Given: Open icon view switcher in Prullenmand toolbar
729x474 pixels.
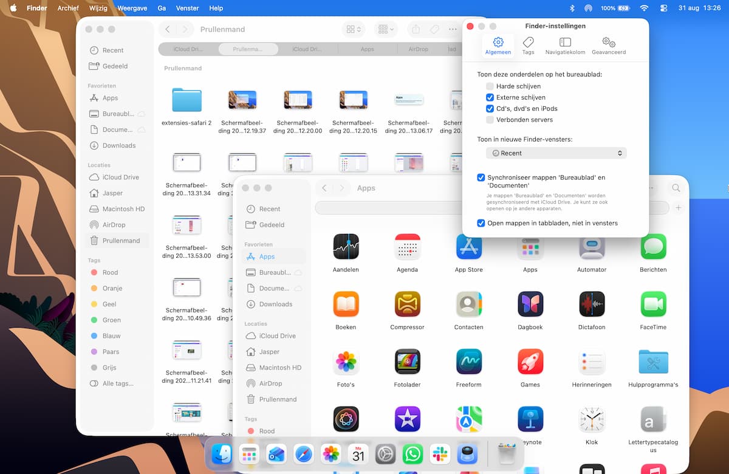Looking at the screenshot, I should pos(354,29).
